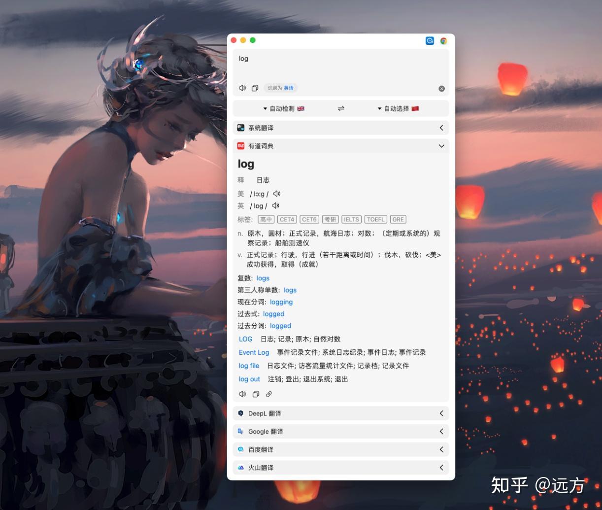Expand the 火山翻译 section
This screenshot has width=602, height=510.
441,468
